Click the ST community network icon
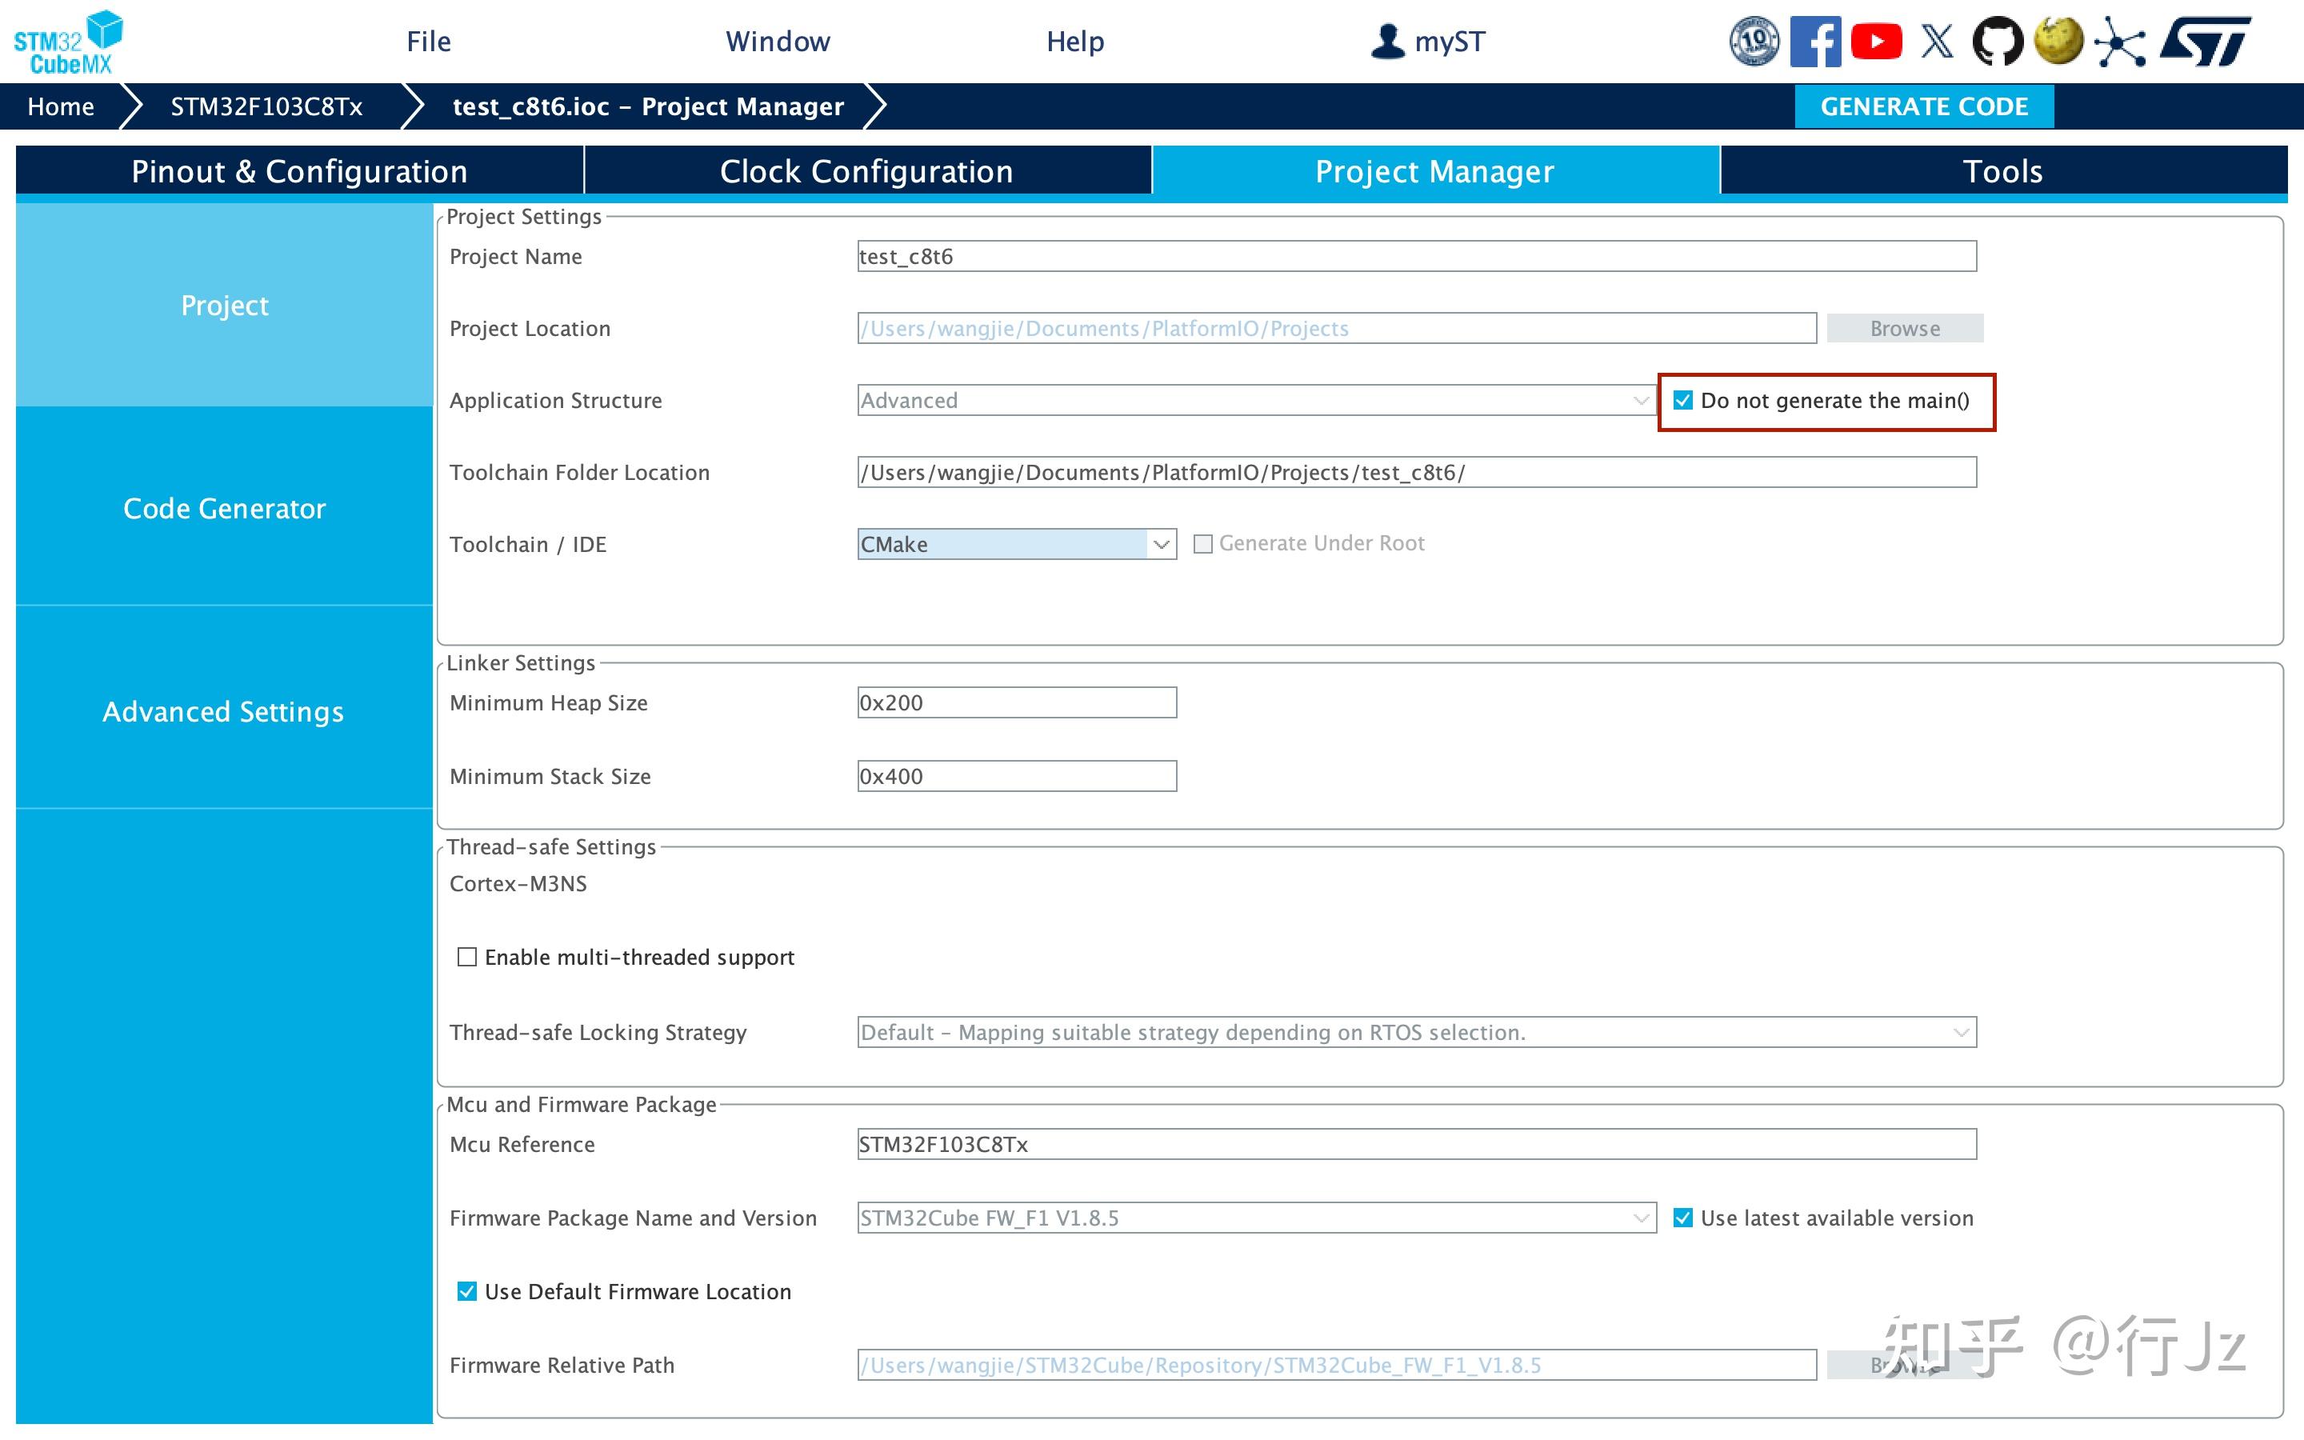2304x1440 pixels. [x=2119, y=42]
